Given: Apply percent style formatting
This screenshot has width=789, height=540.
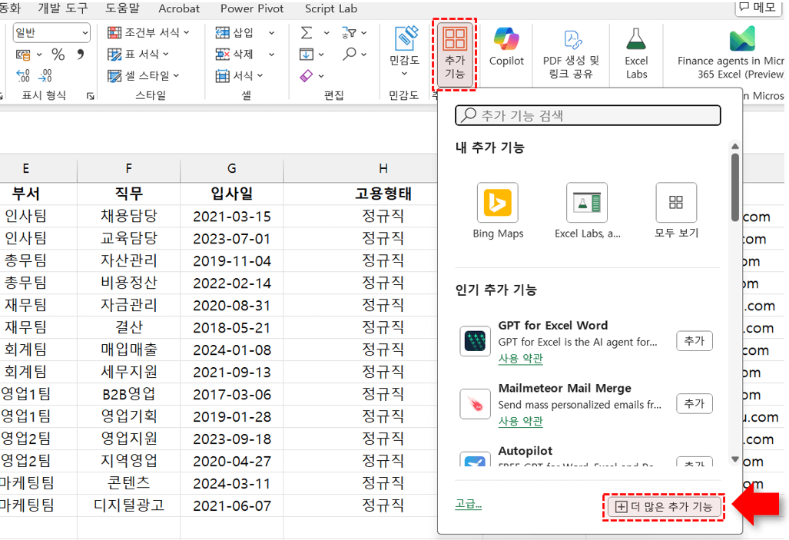Looking at the screenshot, I should [59, 54].
